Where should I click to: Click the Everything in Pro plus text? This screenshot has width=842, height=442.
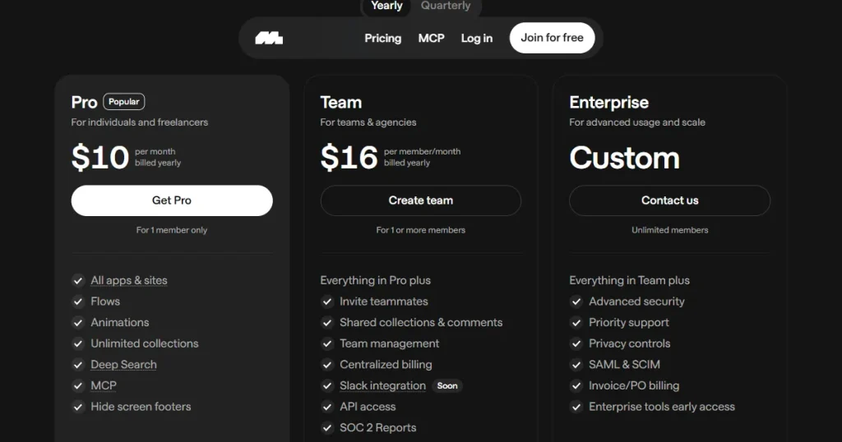pyautogui.click(x=375, y=280)
